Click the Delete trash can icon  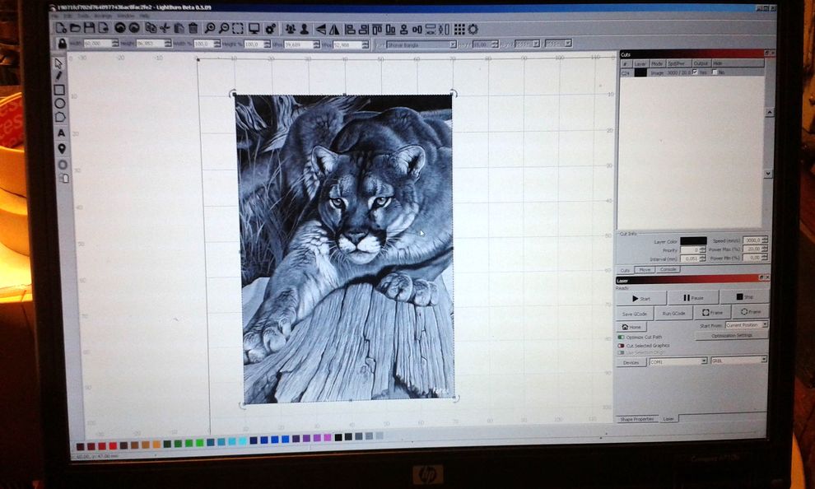click(x=193, y=28)
